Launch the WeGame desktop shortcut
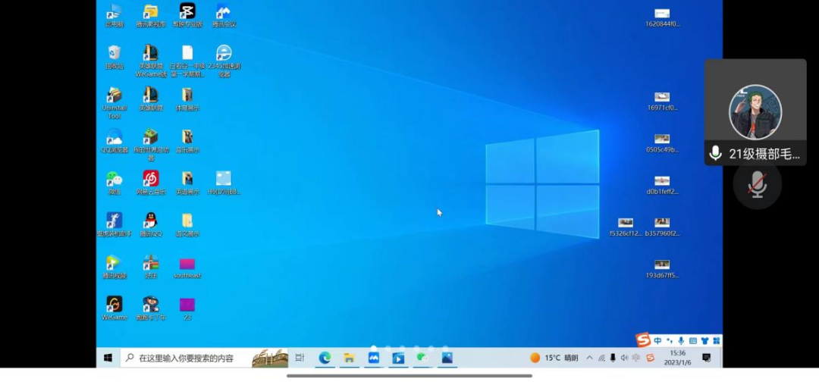 115,305
